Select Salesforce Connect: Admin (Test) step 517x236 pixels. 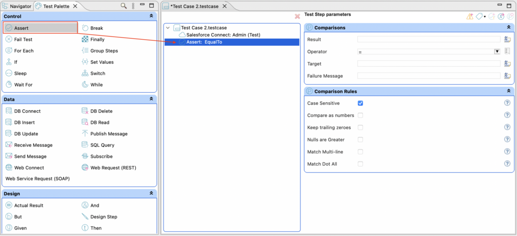pyautogui.click(x=219, y=35)
